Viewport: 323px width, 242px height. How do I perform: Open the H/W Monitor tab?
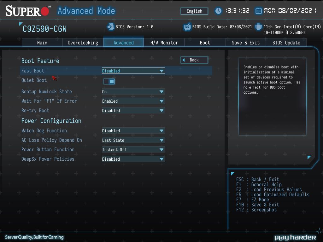click(164, 43)
